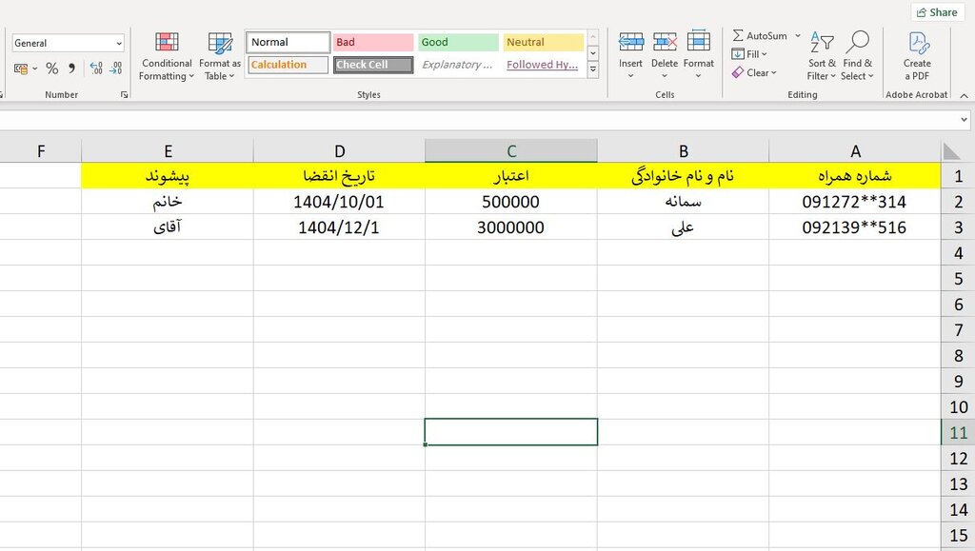This screenshot has width=975, height=551.
Task: Open Conditional Formatting menu
Action: click(x=167, y=57)
